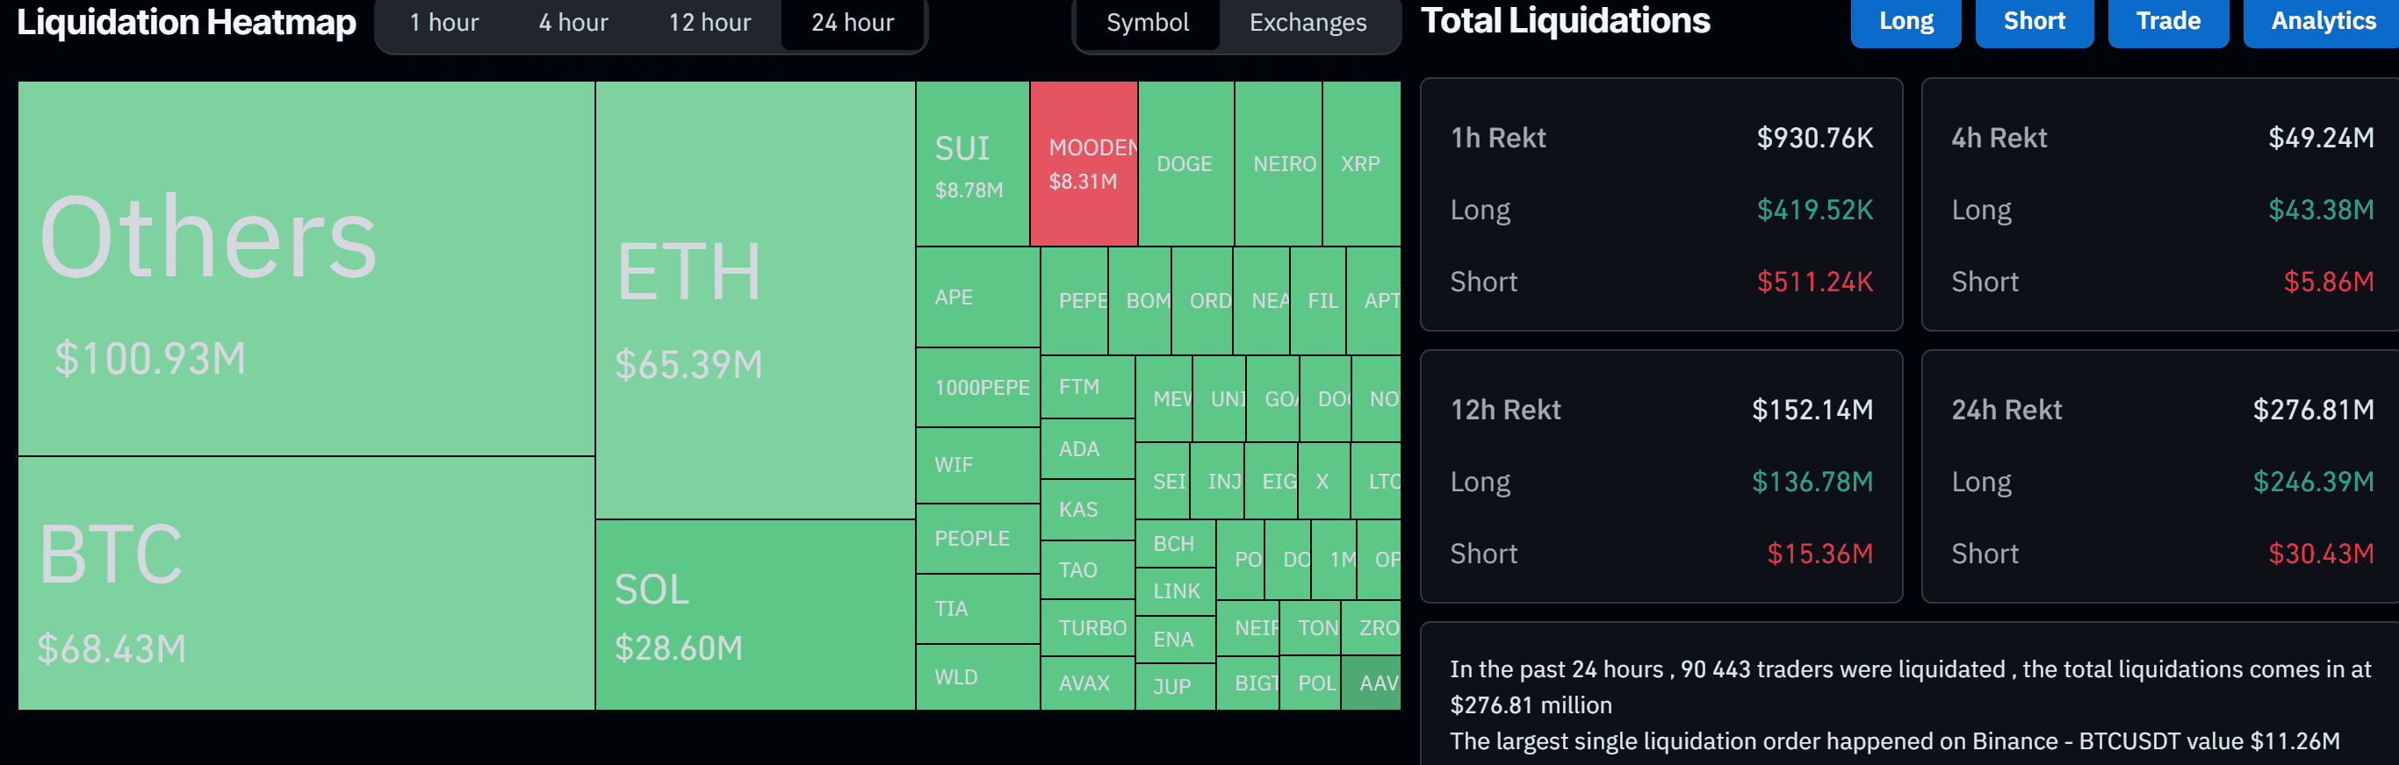Open the Trade page
Screen dimensions: 2399x765
point(2167,20)
